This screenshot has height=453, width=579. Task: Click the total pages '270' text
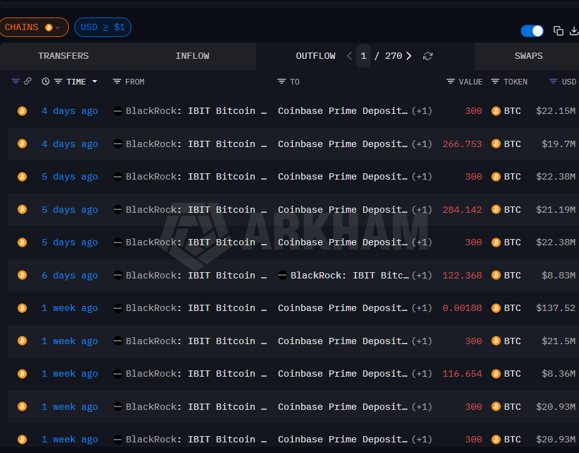click(x=393, y=56)
